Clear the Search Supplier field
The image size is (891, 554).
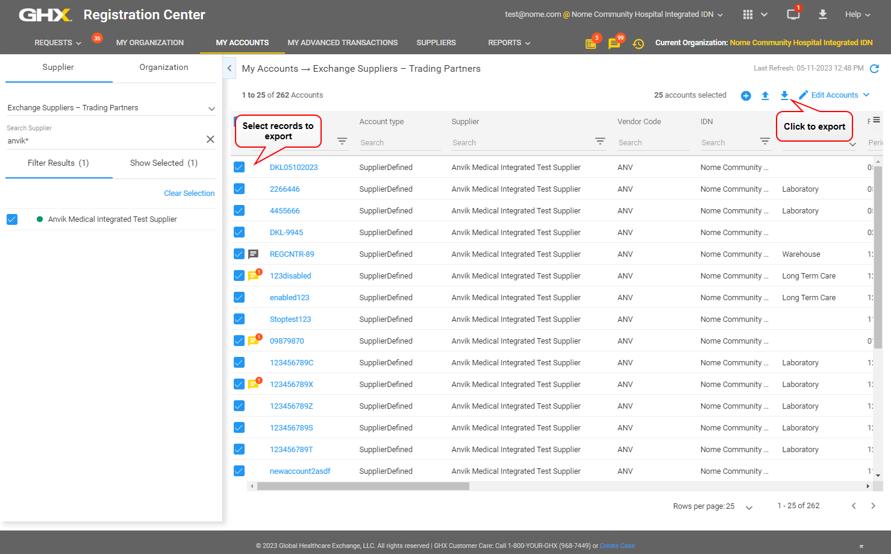[x=210, y=139]
